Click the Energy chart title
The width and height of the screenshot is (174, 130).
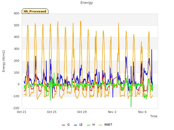pyautogui.click(x=86, y=3)
